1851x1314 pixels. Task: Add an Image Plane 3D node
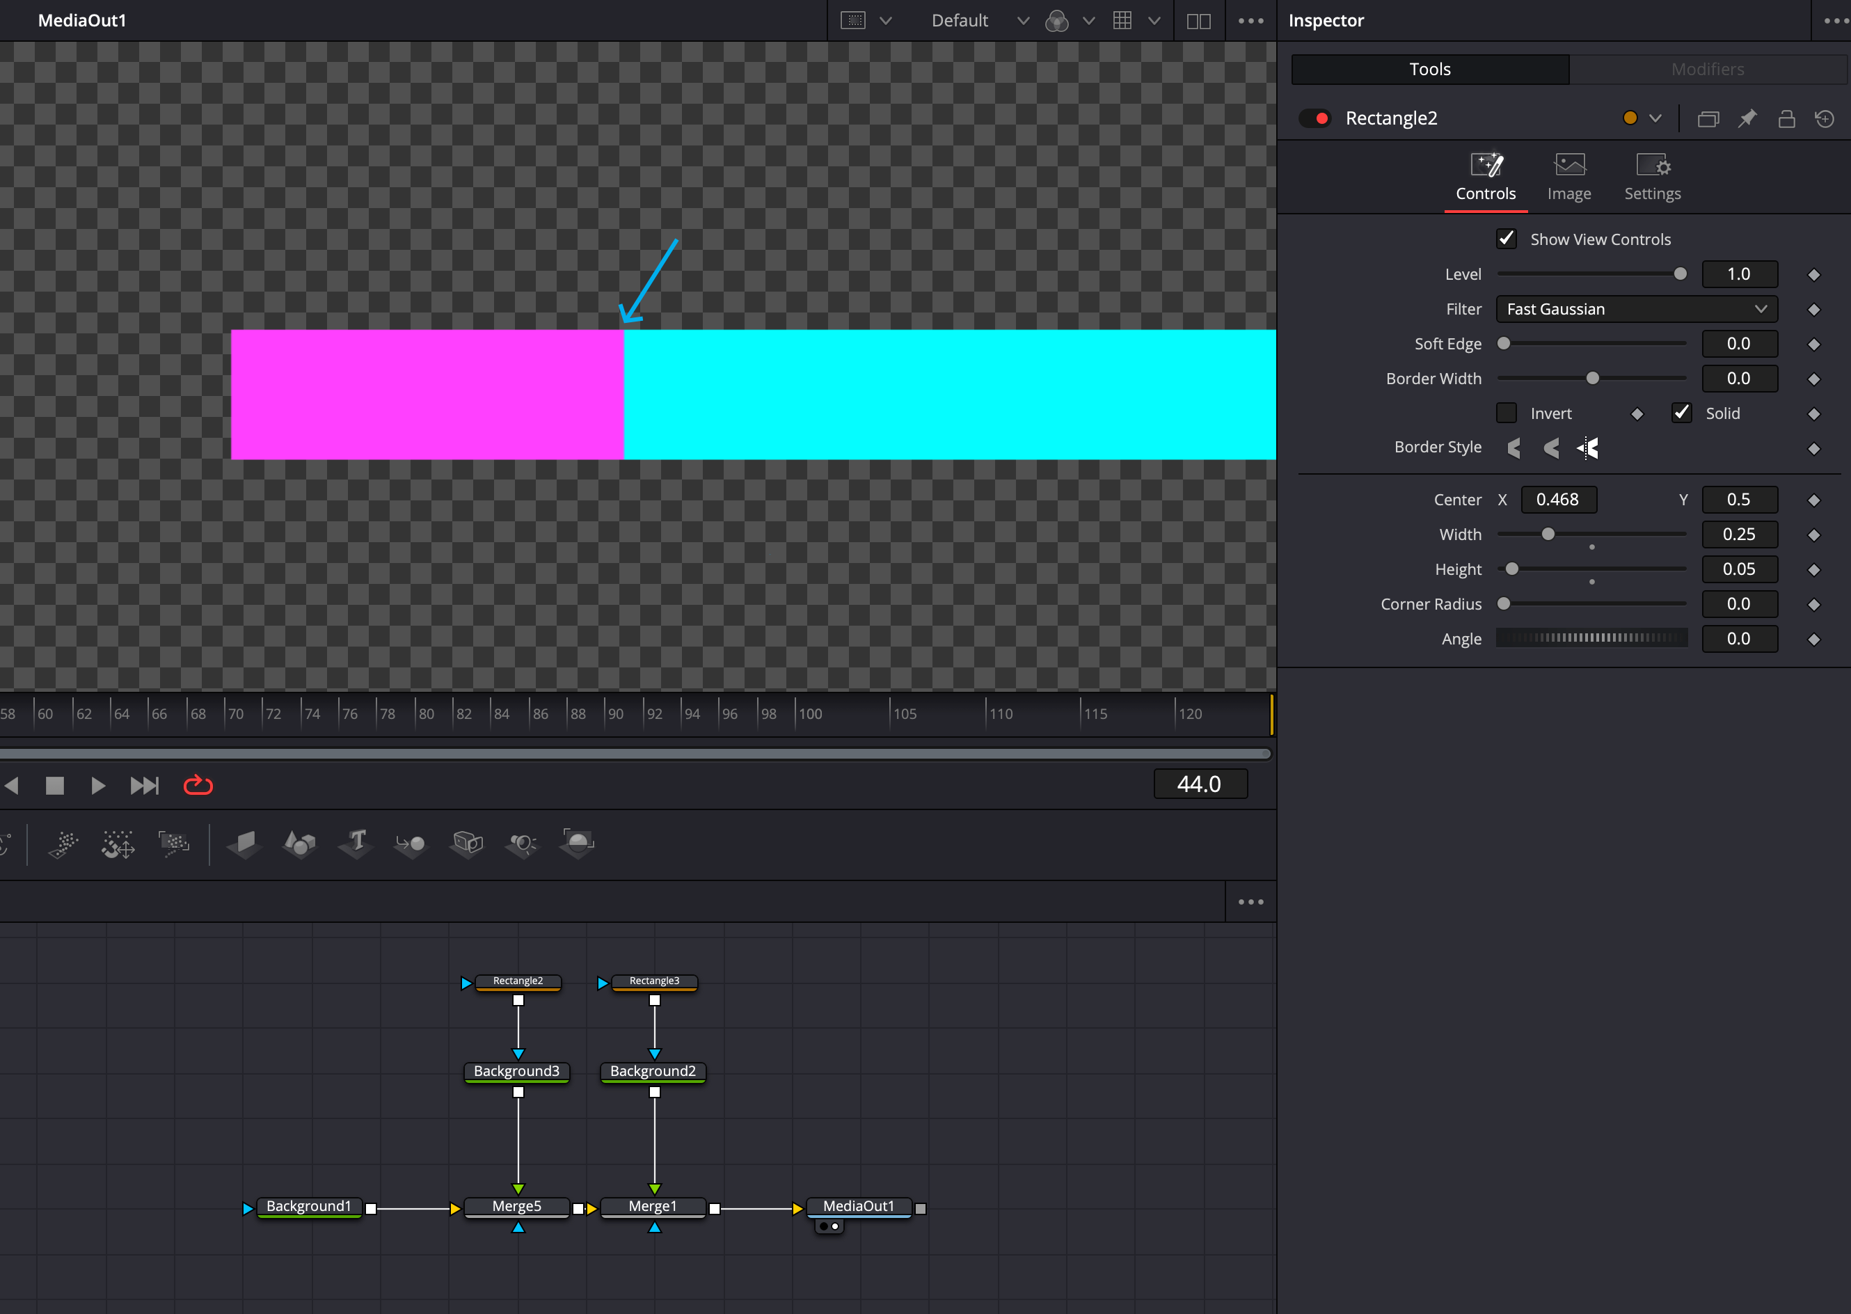(243, 844)
